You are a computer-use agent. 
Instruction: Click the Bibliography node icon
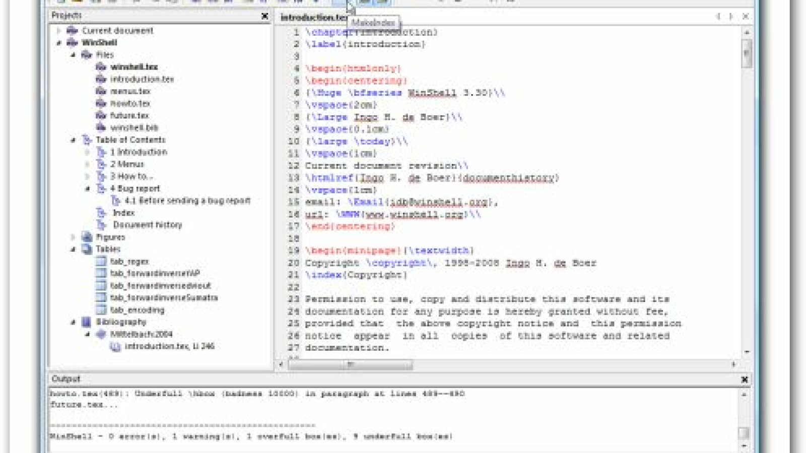tap(87, 322)
